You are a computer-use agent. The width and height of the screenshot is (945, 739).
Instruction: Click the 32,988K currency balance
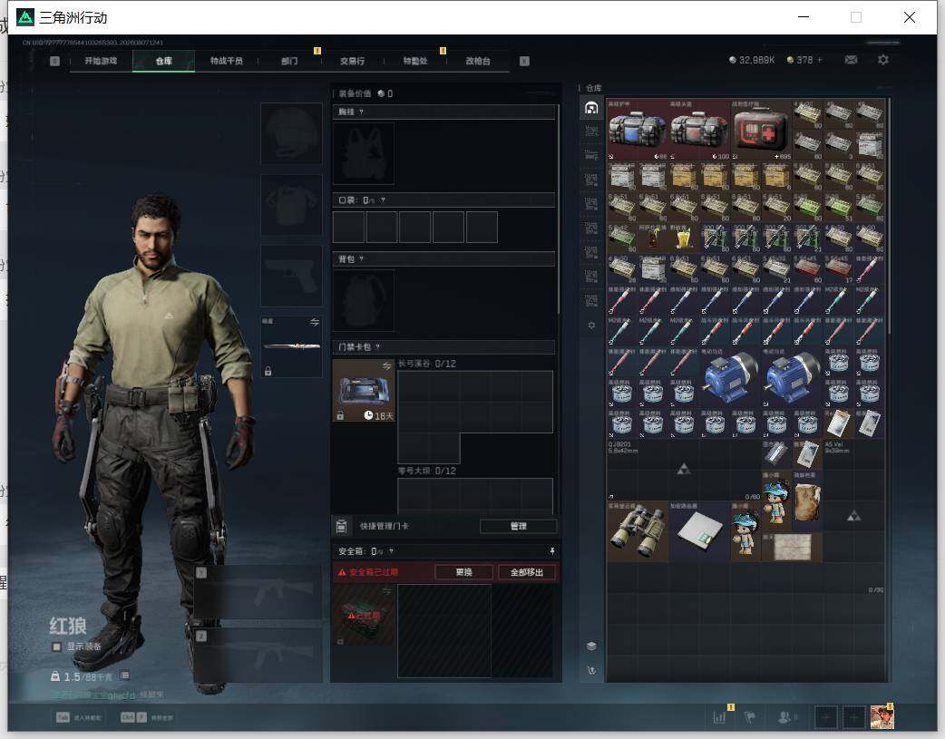point(752,60)
